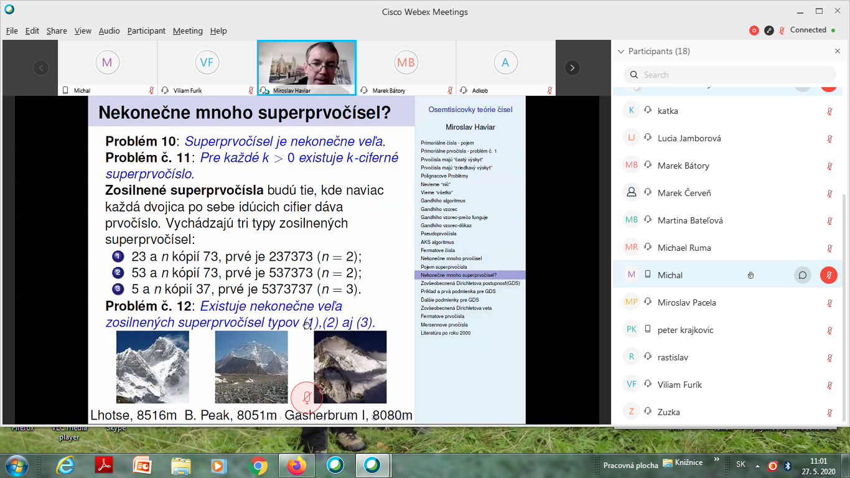Open the Share menu
Viewport: 850px width, 478px height.
coord(57,30)
